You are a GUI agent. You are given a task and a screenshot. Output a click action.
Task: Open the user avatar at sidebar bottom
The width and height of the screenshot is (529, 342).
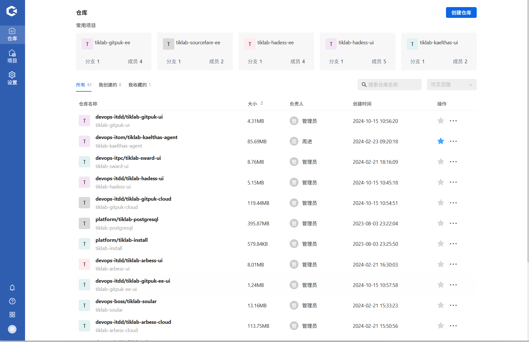point(12,329)
